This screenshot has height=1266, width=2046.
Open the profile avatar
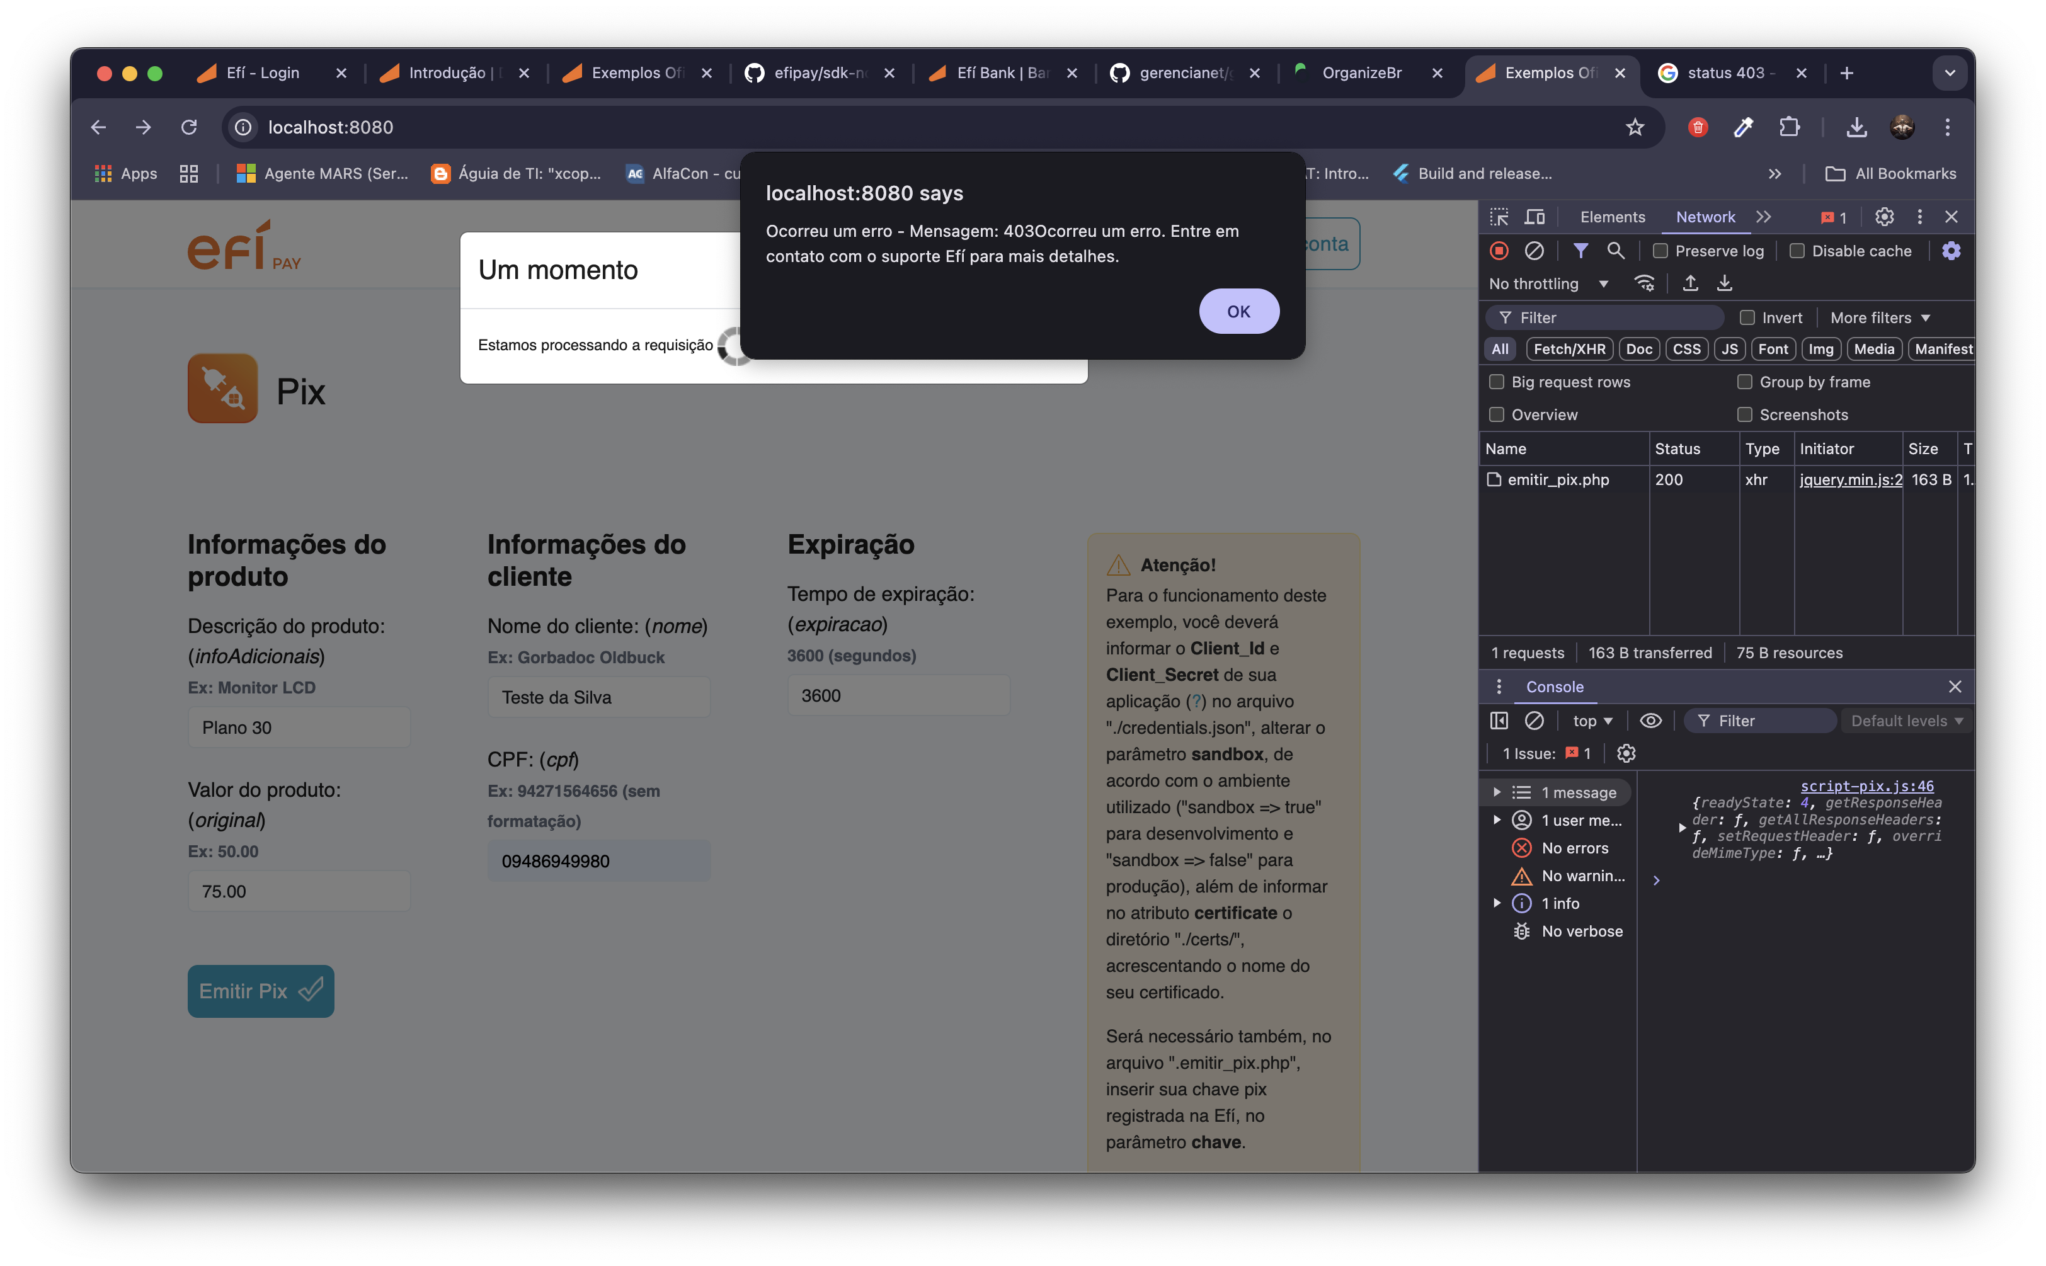pyautogui.click(x=1903, y=127)
